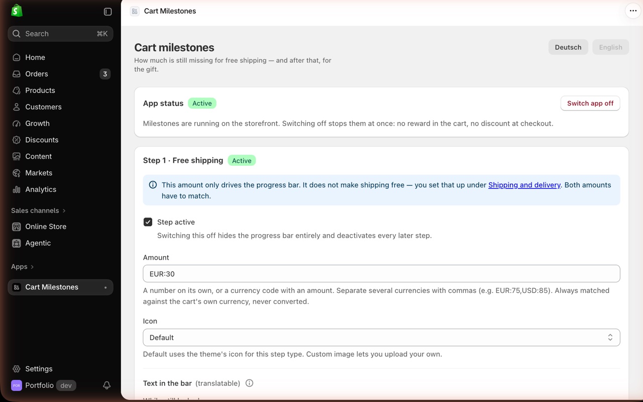The height and width of the screenshot is (402, 643).
Task: Click the Orders inbox icon
Action: pyautogui.click(x=17, y=74)
